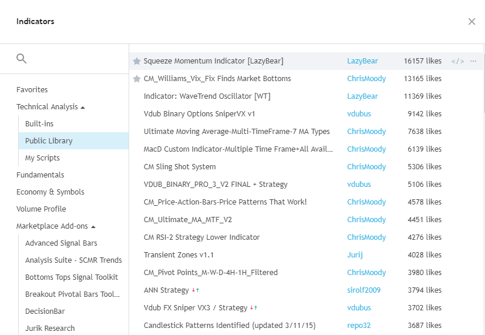
Task: Collapse the Marketplace Add-ons section
Action: click(93, 226)
